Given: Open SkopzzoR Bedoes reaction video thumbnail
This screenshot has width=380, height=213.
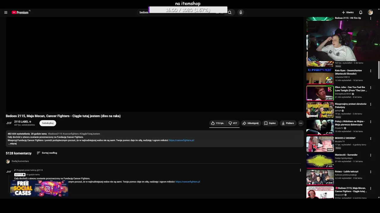Looking at the screenshot, I should [320, 192].
